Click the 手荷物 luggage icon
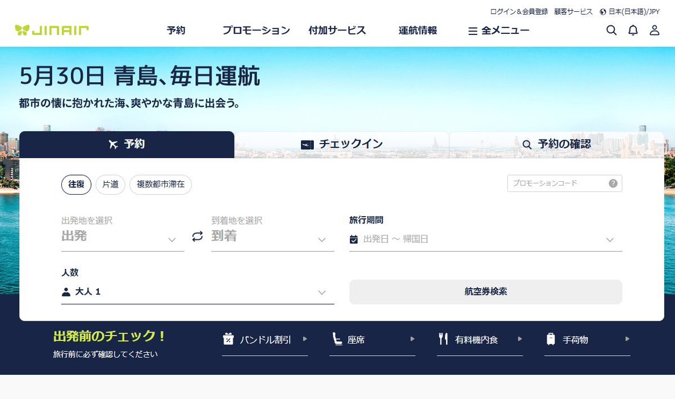The width and height of the screenshot is (675, 399). pyautogui.click(x=551, y=339)
